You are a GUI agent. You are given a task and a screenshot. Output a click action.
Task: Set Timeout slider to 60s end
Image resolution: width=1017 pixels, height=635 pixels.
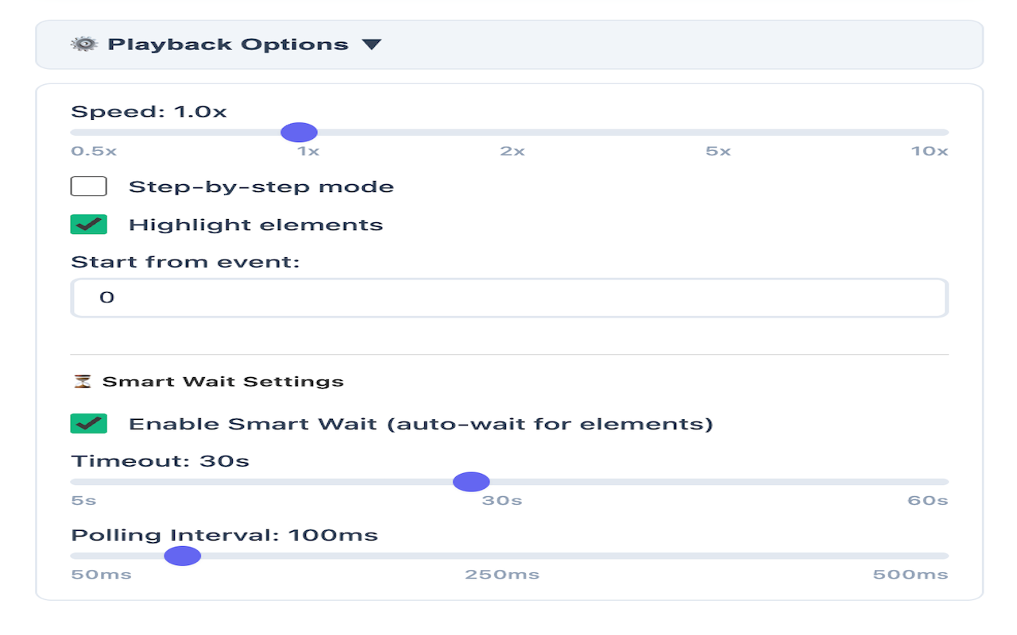coord(945,482)
